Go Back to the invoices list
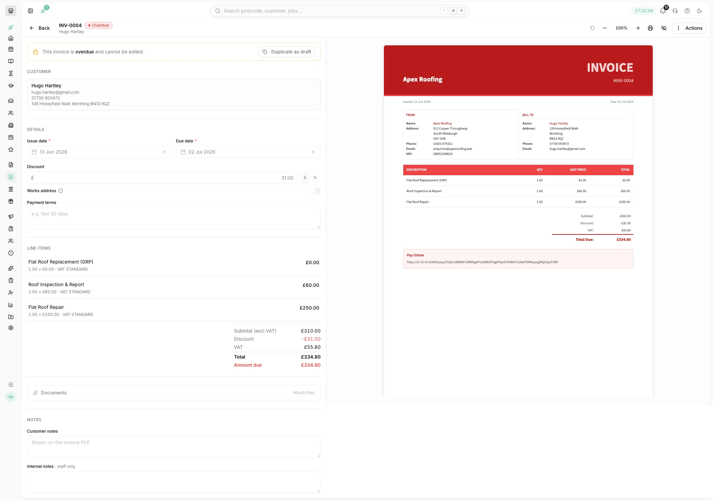 click(x=40, y=28)
